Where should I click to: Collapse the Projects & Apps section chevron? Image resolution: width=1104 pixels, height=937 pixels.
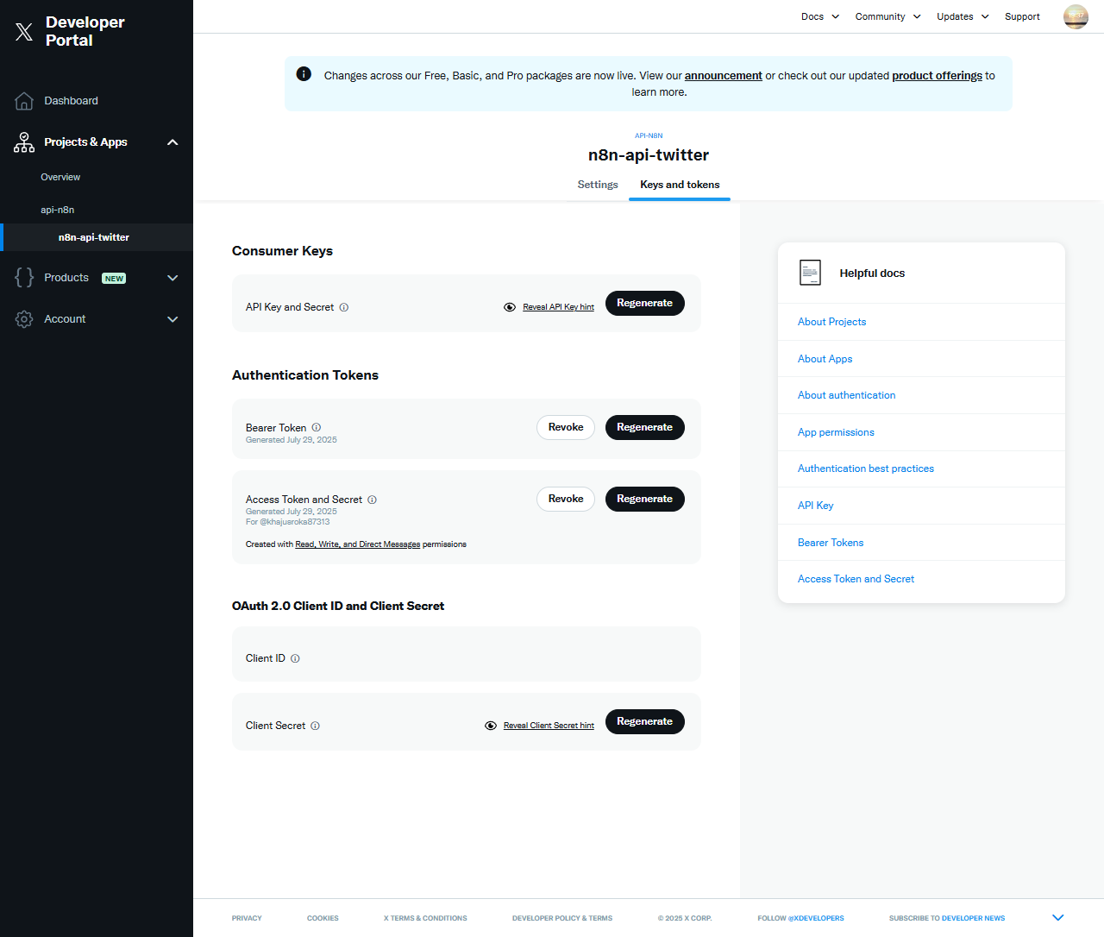[172, 142]
